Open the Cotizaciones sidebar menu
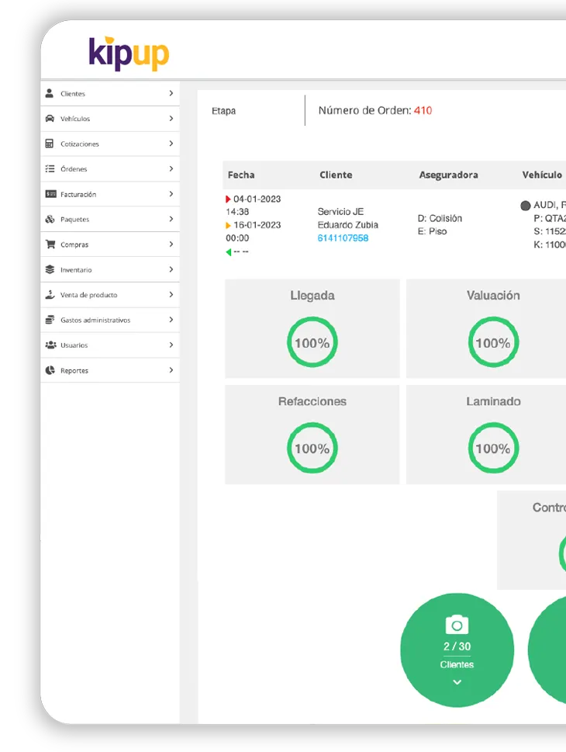Image resolution: width=566 pixels, height=752 pixels. (110, 144)
